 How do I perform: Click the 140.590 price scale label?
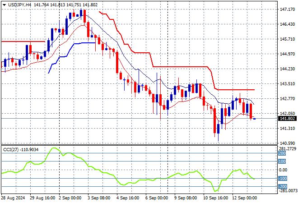pos(287,143)
